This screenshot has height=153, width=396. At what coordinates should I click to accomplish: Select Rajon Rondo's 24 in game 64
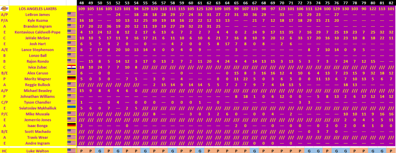coord(227,61)
